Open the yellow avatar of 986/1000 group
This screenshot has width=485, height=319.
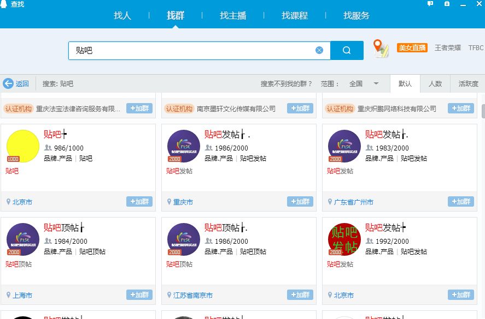[23, 146]
